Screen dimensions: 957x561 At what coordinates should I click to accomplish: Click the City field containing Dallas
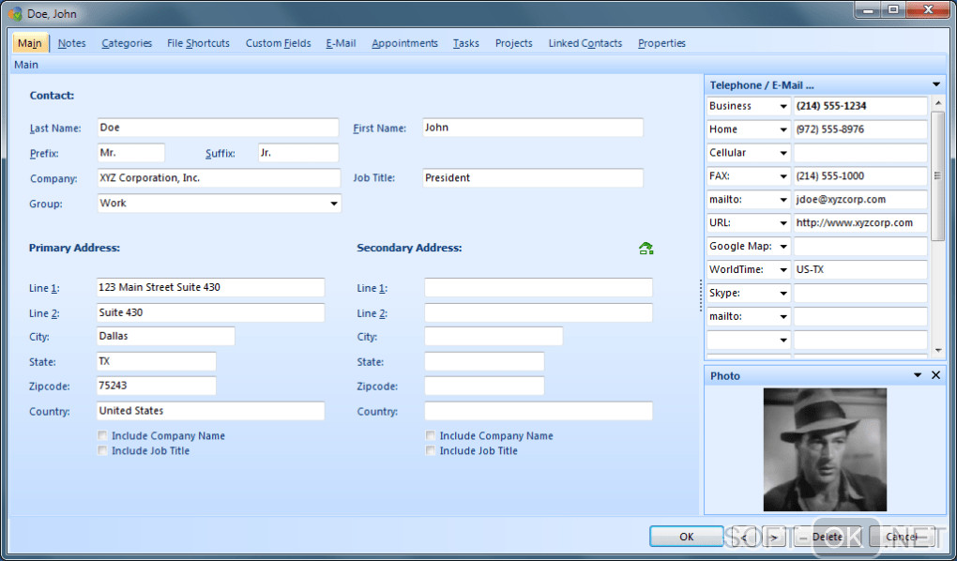click(x=165, y=337)
